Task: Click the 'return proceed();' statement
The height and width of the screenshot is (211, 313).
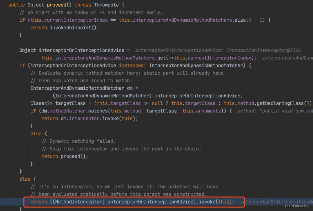Action: point(65,156)
